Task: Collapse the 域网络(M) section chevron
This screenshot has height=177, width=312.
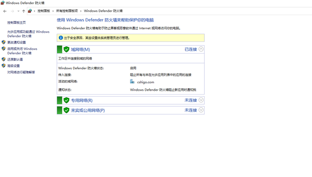Action: pos(201,49)
